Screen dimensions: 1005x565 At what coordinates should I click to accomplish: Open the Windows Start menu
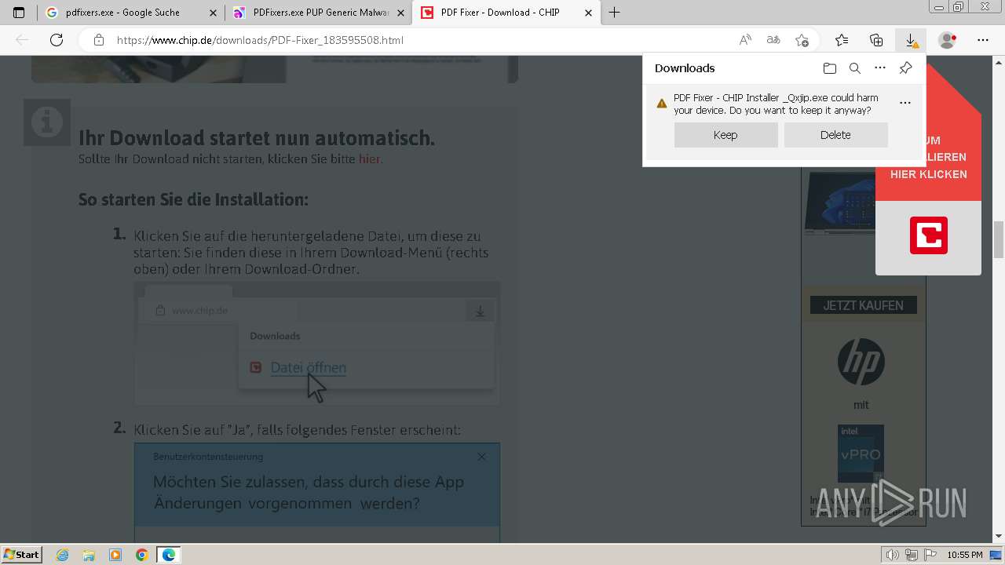[22, 554]
